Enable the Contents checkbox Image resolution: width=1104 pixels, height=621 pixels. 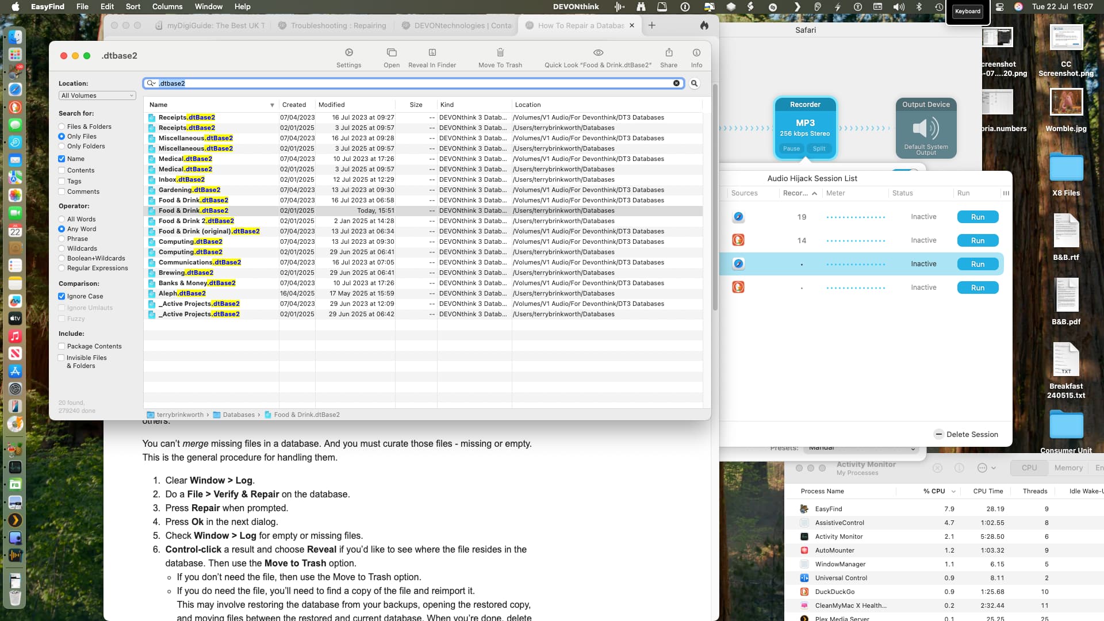(x=62, y=170)
